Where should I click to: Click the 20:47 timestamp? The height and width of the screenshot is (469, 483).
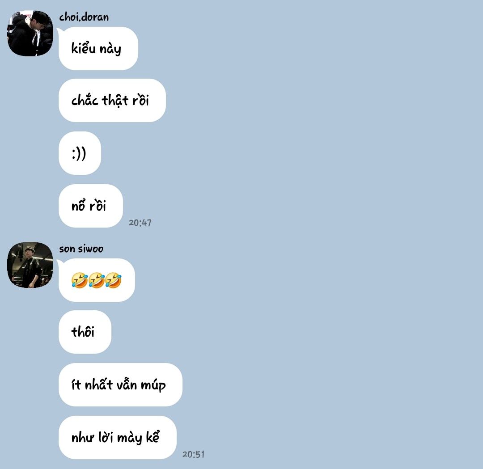click(x=140, y=223)
